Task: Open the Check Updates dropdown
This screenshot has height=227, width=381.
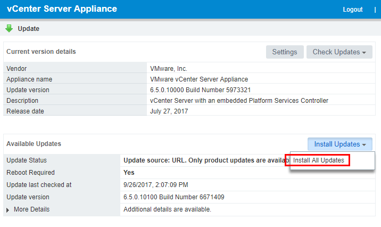Action: pyautogui.click(x=339, y=52)
